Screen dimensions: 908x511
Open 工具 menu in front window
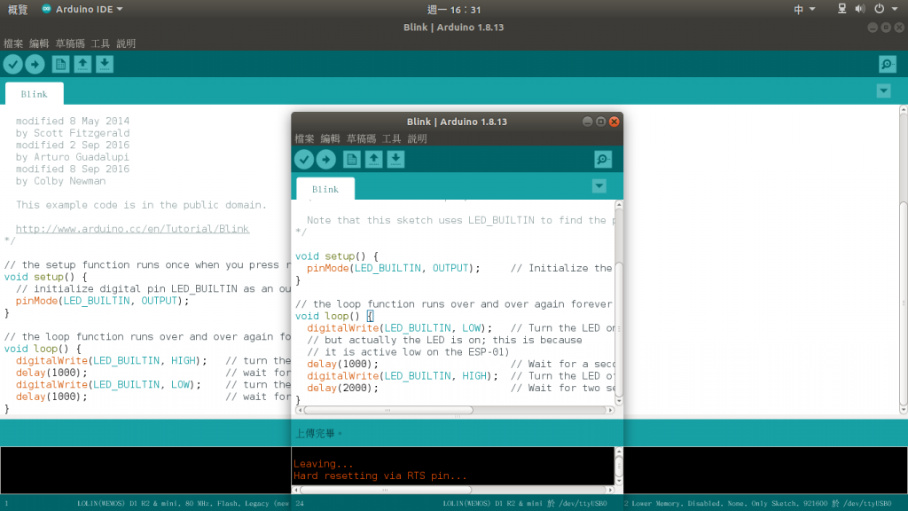pos(391,138)
